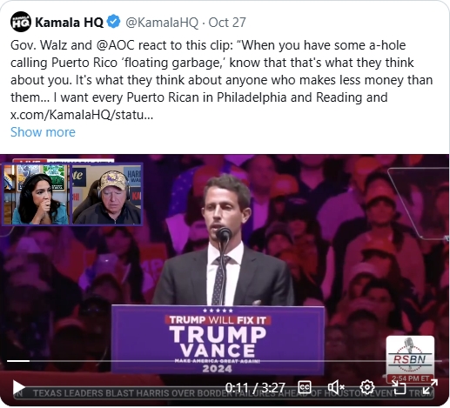Screen dimensions: 450x408
Task: Switch video to picture-in-picture mode
Action: 399,387
